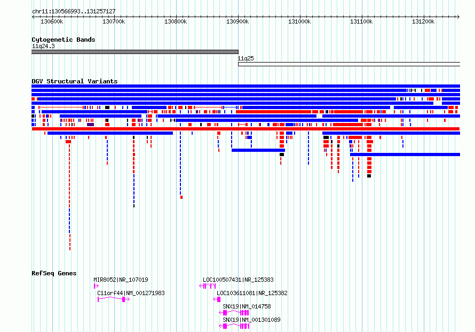
Task: Select the topmost blue DGV variant bar
Action: [x=246, y=86]
